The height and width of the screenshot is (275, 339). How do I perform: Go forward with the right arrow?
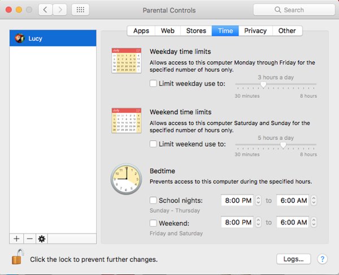pos(59,10)
